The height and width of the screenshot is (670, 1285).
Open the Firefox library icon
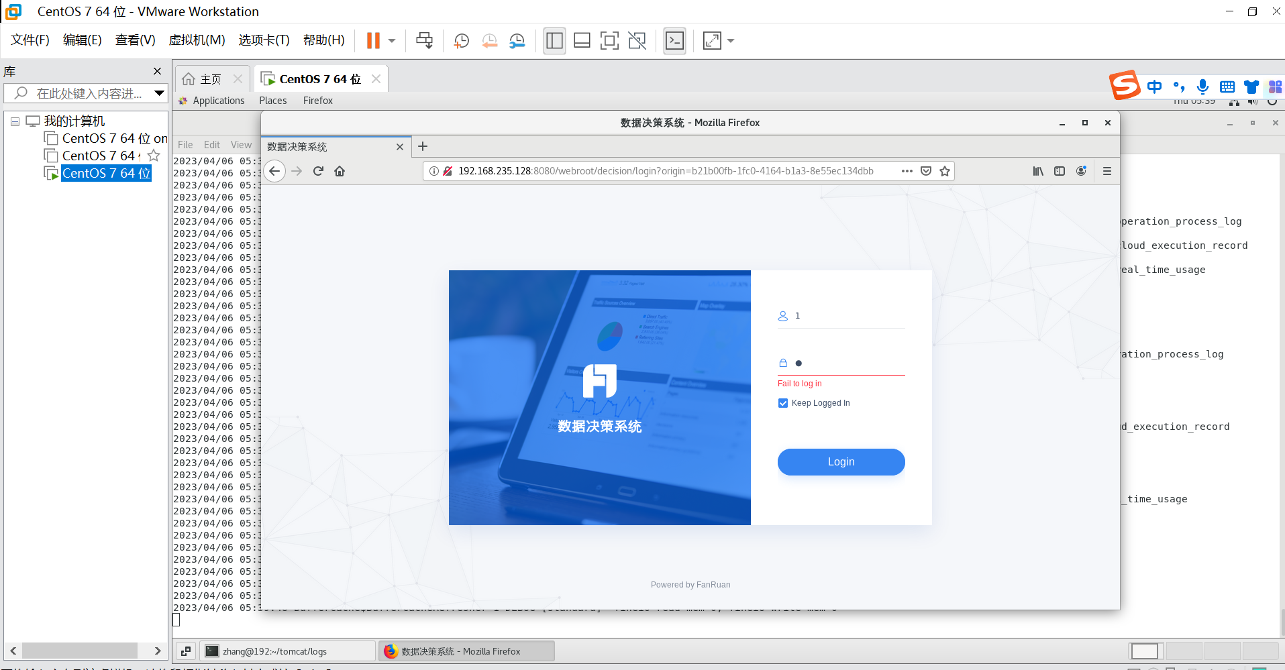pos(1038,171)
